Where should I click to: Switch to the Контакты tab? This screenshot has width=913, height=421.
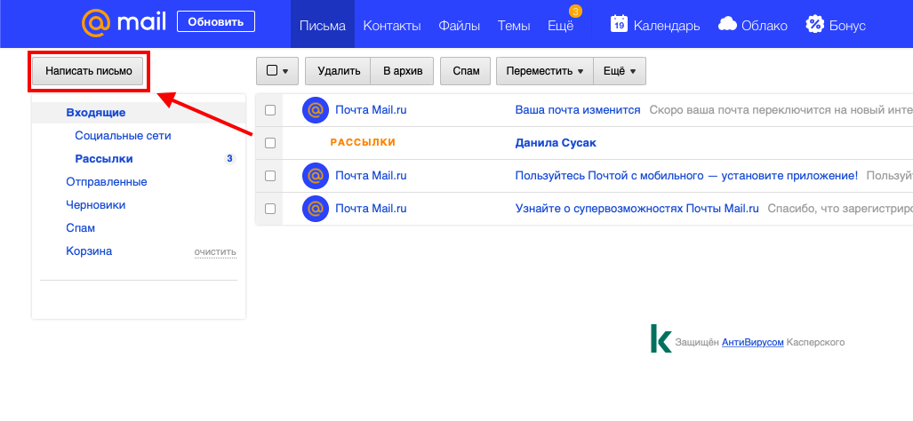click(x=392, y=26)
